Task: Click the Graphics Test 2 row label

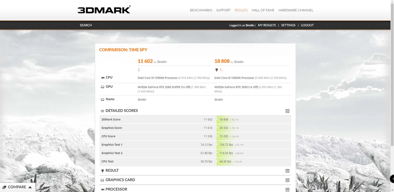Action: click(x=112, y=153)
